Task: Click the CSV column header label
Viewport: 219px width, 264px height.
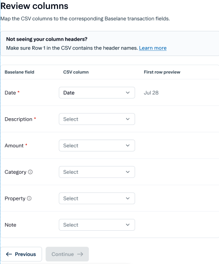Action: tap(76, 72)
